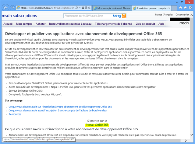195x144 pixels.
Task: Switch to 'Mon compte -- Accueil Abonn...' tab
Action: (112, 8)
